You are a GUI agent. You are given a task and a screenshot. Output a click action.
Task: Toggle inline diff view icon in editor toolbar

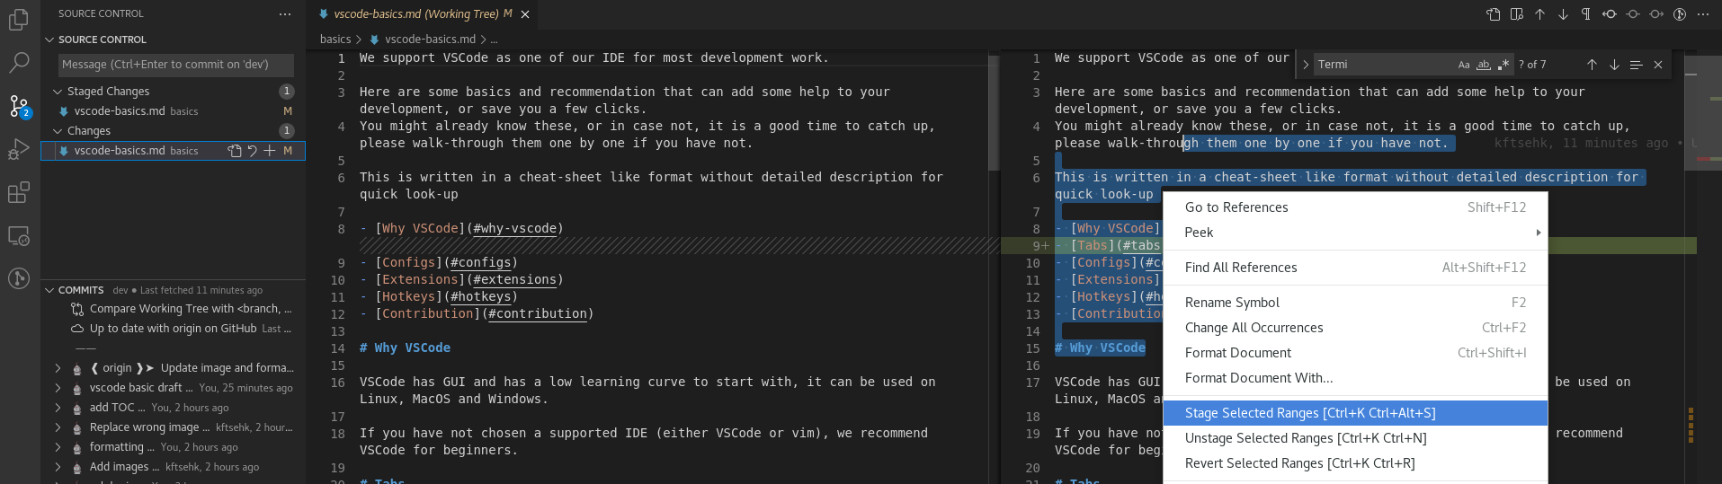click(x=1517, y=14)
